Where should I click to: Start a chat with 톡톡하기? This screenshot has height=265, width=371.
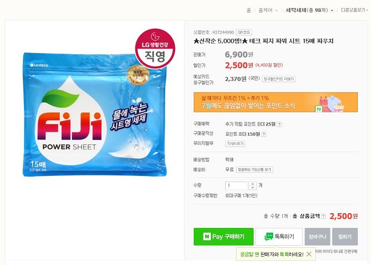(x=279, y=237)
